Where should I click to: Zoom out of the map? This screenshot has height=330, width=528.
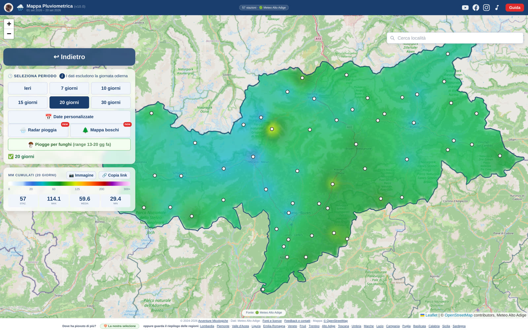(9, 34)
